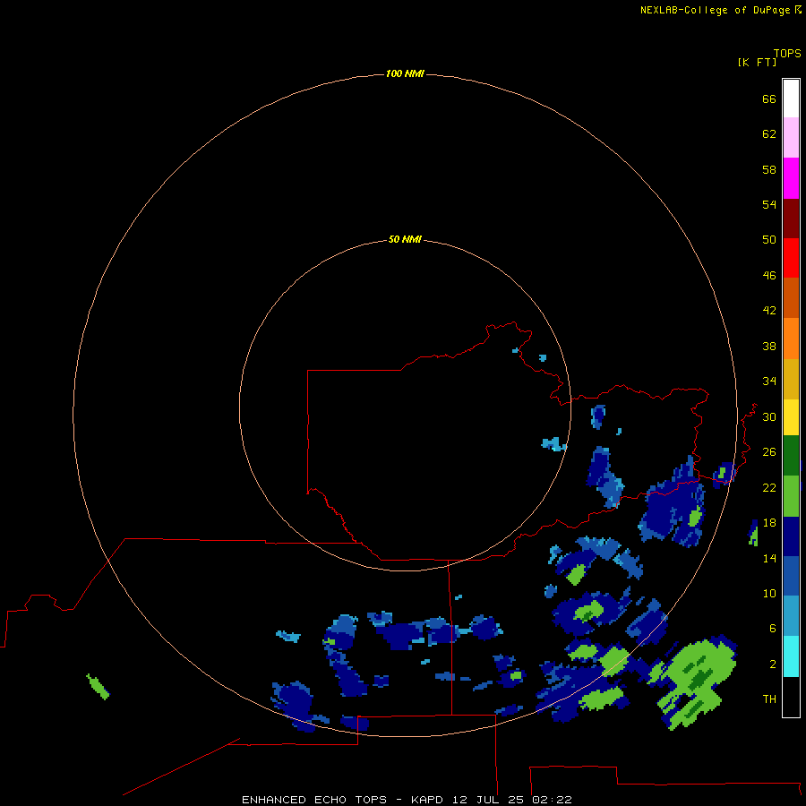This screenshot has height=806, width=806.
Task: Select the light pink legend swatch
Action: [x=791, y=137]
